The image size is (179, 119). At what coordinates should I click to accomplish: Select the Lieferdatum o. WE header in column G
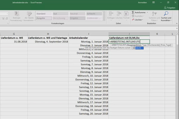coord(14,38)
